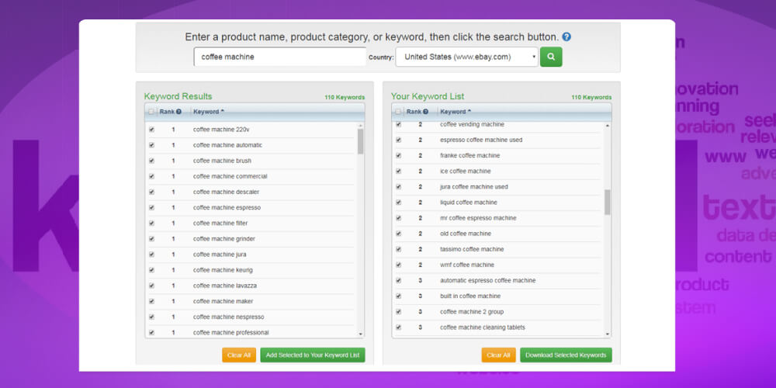This screenshot has height=388, width=776.
Task: Uncheck the coffee machine automatic checkbox
Action: tap(151, 145)
